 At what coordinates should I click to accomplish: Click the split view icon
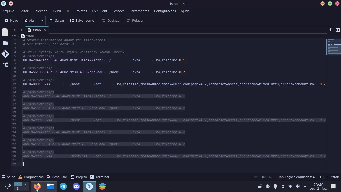(x=338, y=30)
